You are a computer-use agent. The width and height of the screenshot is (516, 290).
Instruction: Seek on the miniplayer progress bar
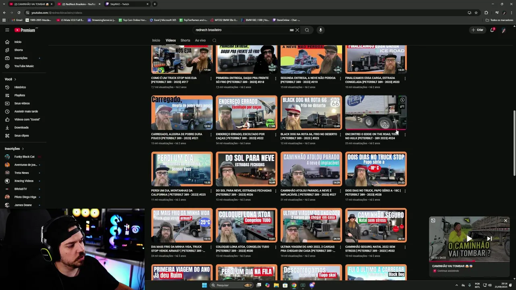(469, 261)
